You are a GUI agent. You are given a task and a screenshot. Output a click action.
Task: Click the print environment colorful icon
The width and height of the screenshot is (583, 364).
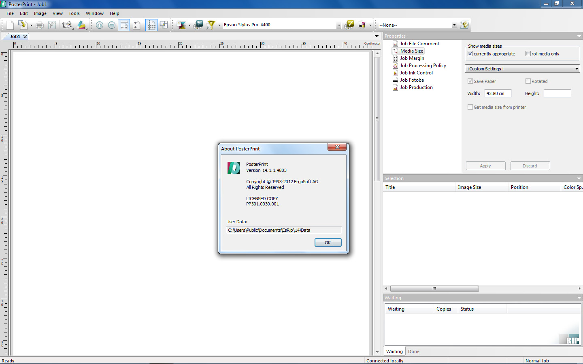(182, 25)
